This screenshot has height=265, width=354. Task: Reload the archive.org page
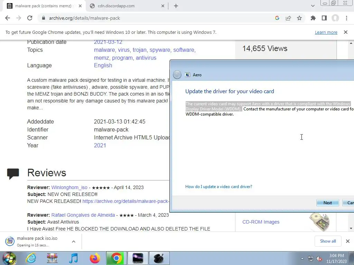tap(30, 18)
